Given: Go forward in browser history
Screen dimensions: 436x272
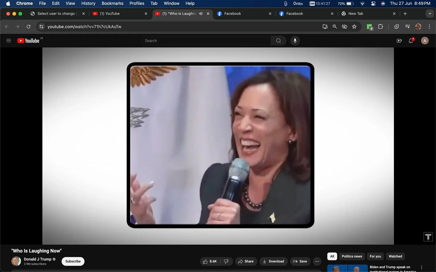Looking at the screenshot, I should [x=18, y=26].
